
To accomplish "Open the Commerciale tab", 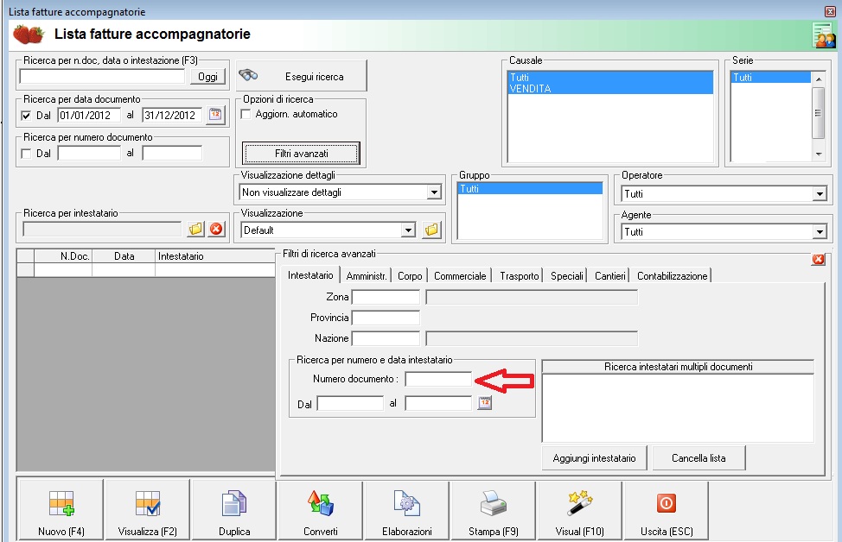I will (460, 276).
